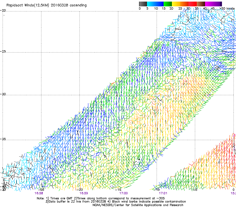
Task: Click the purple '17:00' time label
Action: (x=123, y=193)
